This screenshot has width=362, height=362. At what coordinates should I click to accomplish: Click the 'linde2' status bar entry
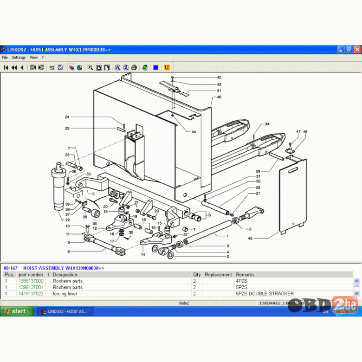point(184,303)
